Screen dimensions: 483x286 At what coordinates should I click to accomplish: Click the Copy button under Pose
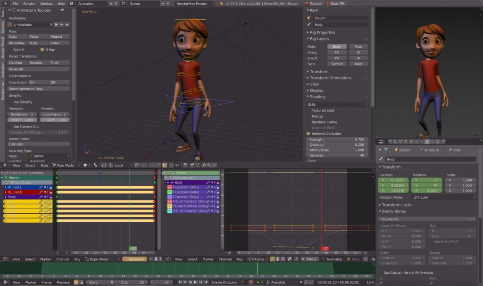tap(17, 36)
